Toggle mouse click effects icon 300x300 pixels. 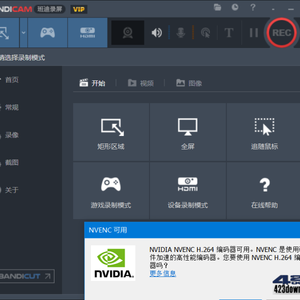pos(205,32)
